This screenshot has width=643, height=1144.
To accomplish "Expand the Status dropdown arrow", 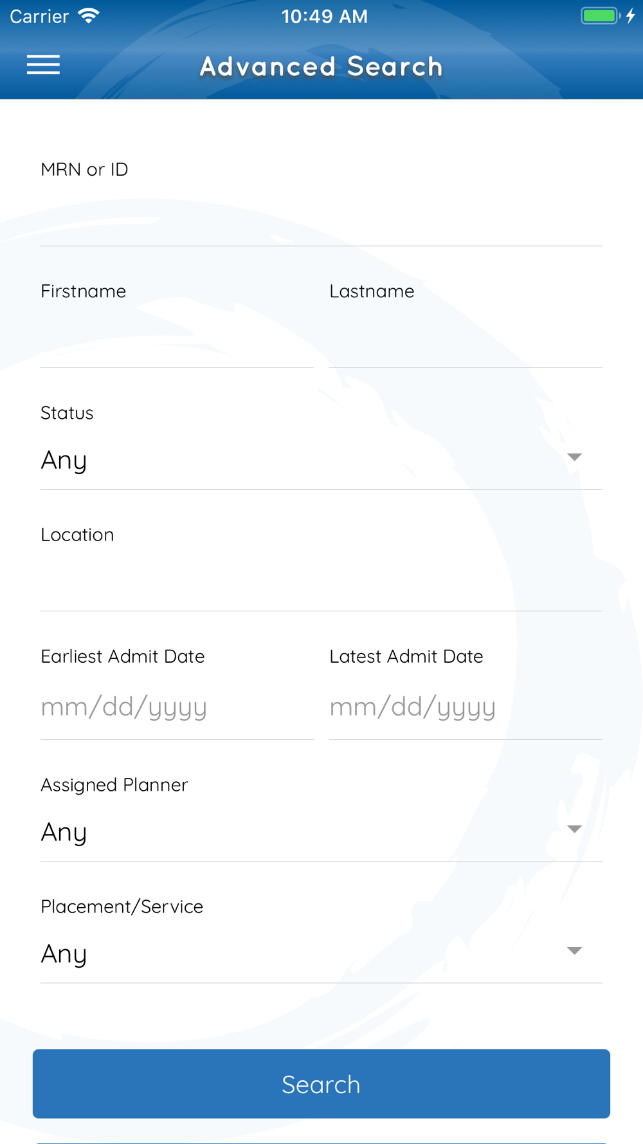I will point(574,457).
